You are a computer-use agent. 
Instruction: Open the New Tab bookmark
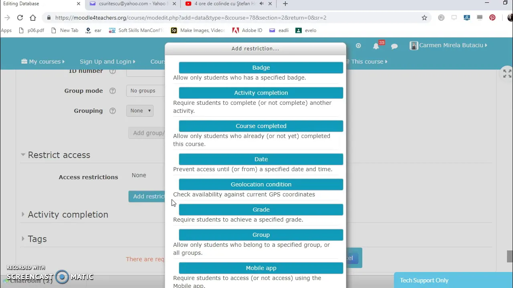(x=65, y=30)
